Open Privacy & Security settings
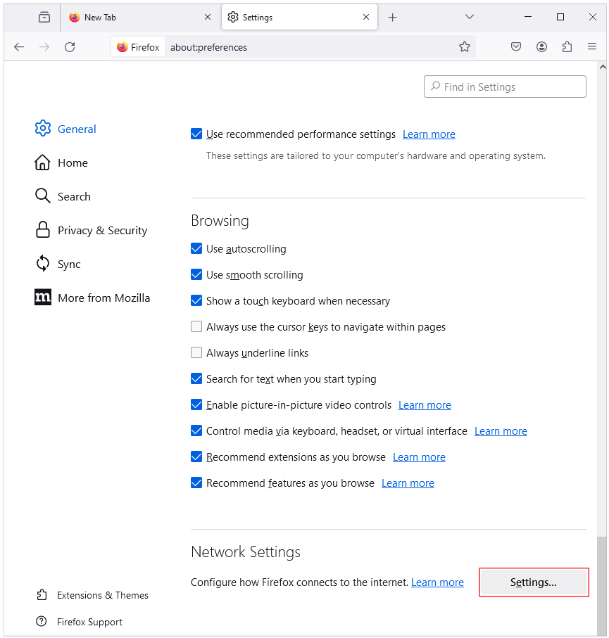This screenshot has height=638, width=609. click(103, 230)
